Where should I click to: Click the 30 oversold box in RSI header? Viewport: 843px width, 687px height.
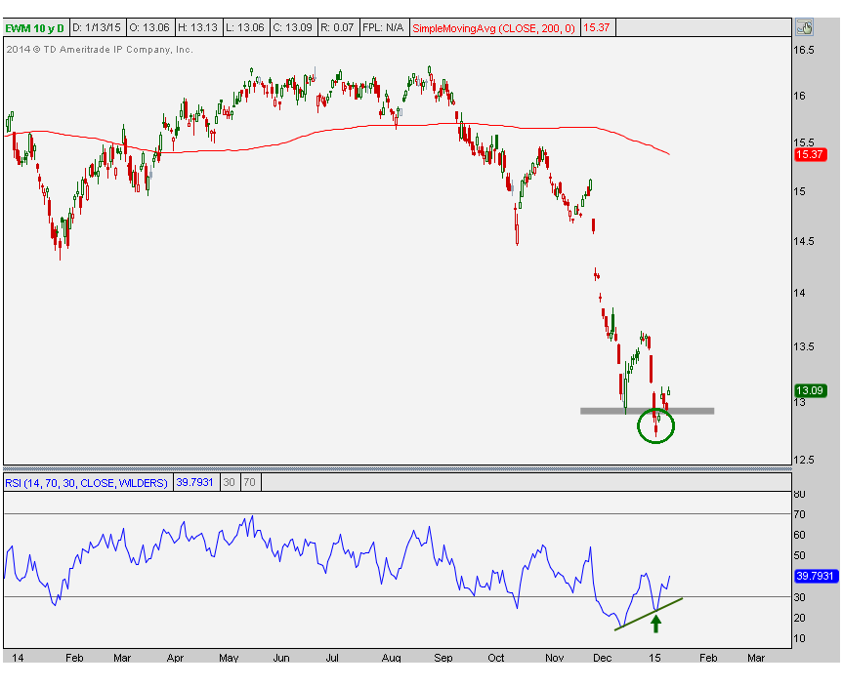[x=229, y=482]
